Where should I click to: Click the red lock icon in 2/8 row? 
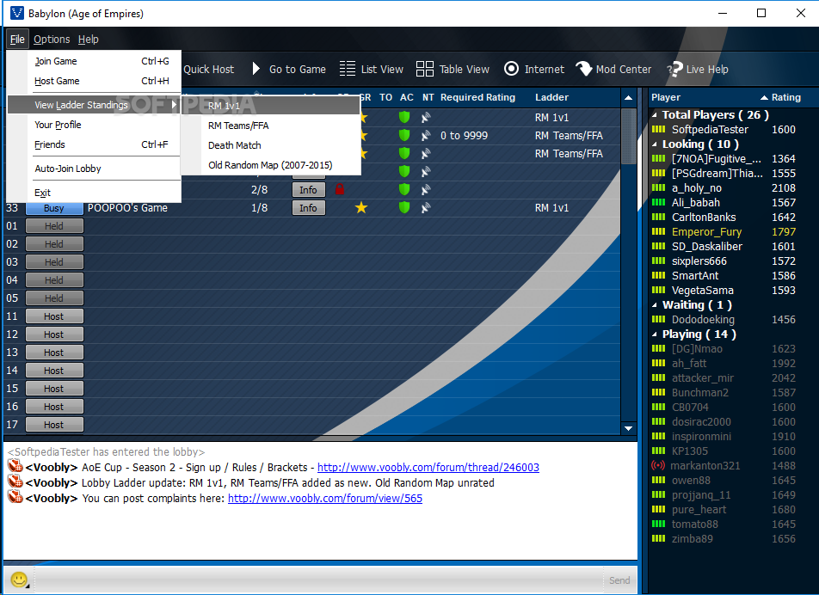(x=340, y=189)
